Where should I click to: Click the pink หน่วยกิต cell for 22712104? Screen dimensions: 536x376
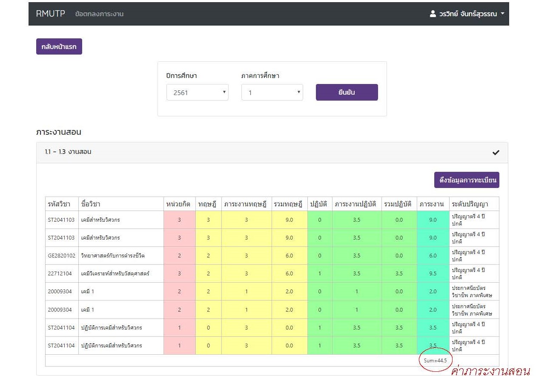(179, 274)
